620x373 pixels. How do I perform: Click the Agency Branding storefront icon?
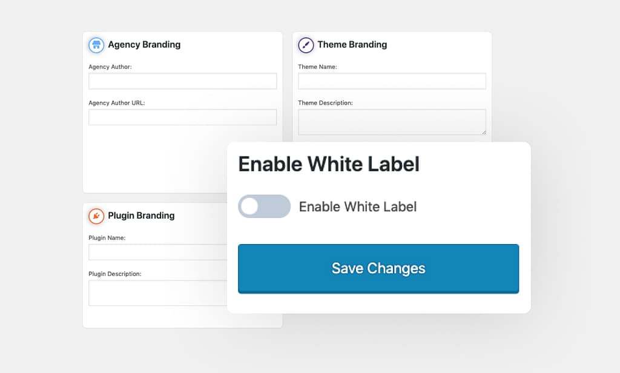pos(97,44)
